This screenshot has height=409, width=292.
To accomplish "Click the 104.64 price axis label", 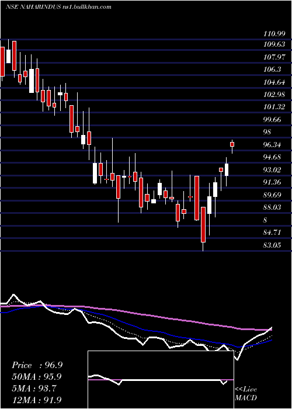I will point(274,82).
